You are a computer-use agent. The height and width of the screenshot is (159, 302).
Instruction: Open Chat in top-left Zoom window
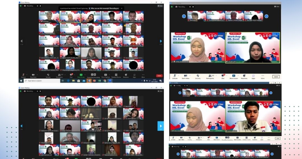71,75
